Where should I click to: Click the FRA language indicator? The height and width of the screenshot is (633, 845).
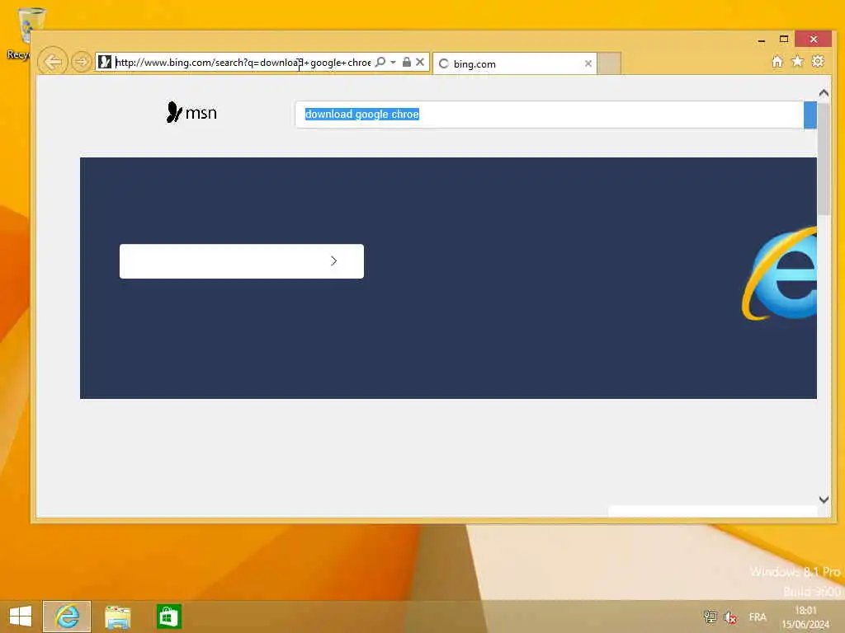pyautogui.click(x=758, y=617)
